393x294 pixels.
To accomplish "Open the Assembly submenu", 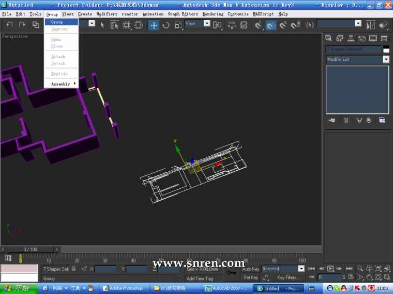I will [x=61, y=84].
